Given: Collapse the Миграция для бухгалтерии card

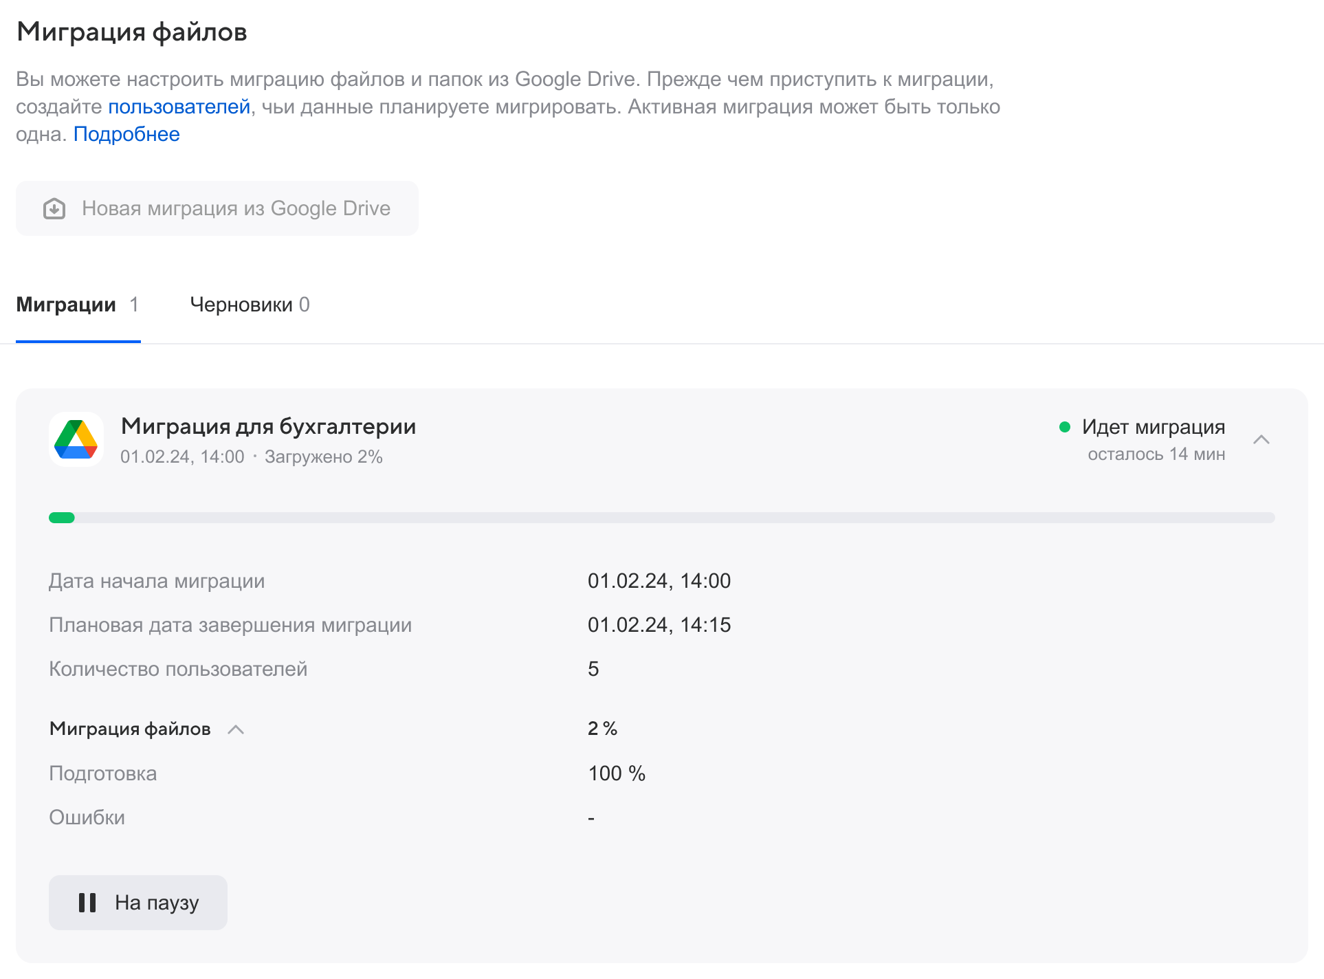Looking at the screenshot, I should coord(1262,440).
